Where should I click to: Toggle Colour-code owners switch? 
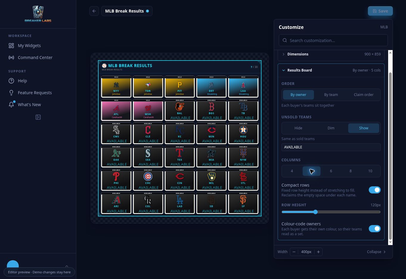point(374,229)
